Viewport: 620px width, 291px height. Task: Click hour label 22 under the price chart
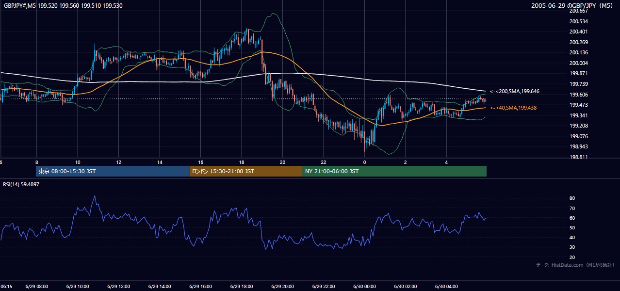[324, 163]
